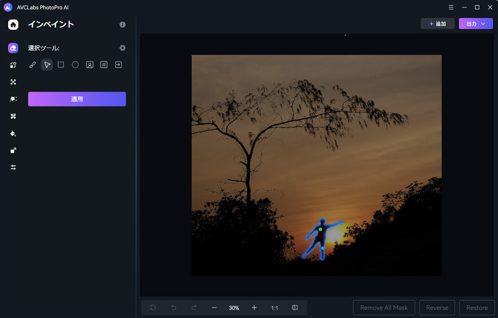The width and height of the screenshot is (498, 318).
Task: Go to the Home screen icon
Action: (13, 24)
